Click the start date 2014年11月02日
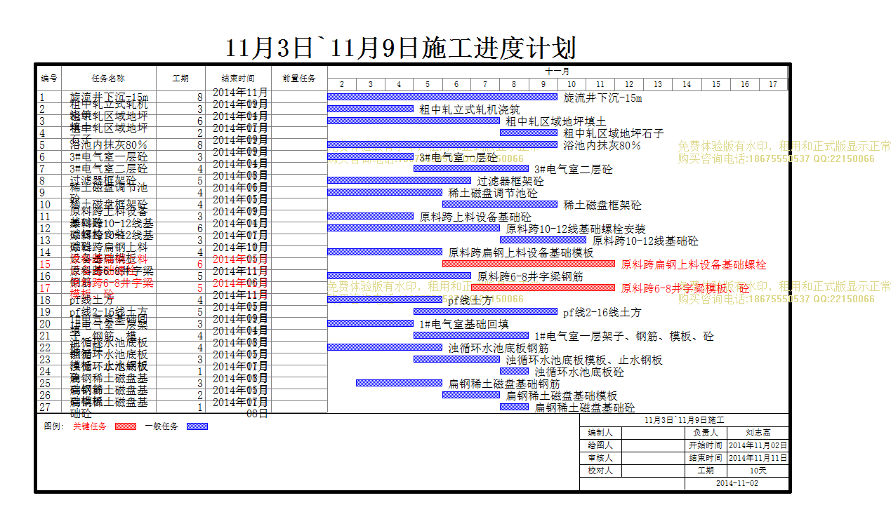The width and height of the screenshot is (891, 526). pos(758,445)
